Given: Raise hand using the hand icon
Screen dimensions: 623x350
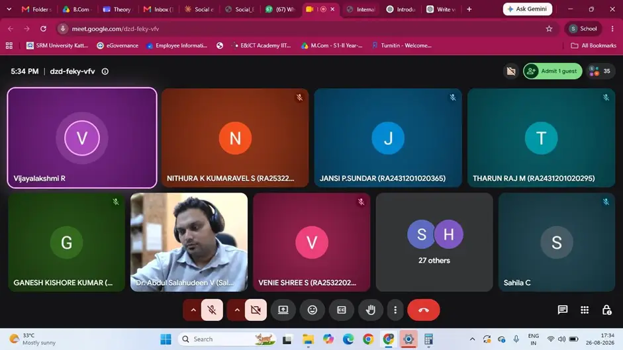Looking at the screenshot, I should point(370,310).
